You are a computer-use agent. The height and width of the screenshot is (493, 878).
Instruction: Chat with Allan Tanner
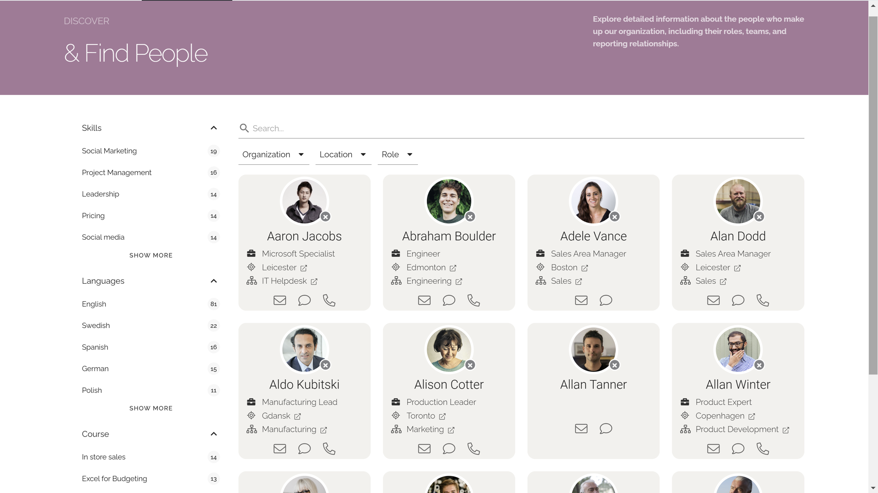606,428
